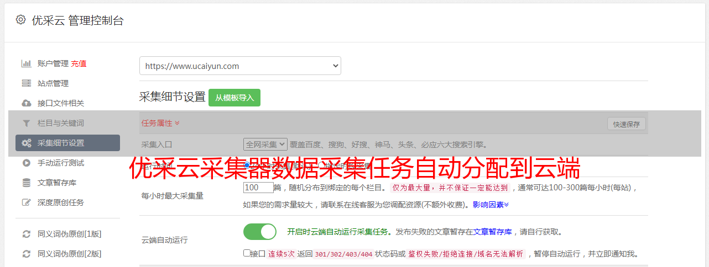Click the 每小时最大采集量 label

click(173, 195)
